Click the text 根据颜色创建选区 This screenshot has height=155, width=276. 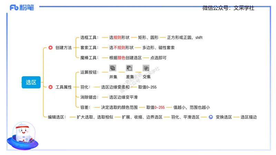tap(125, 58)
